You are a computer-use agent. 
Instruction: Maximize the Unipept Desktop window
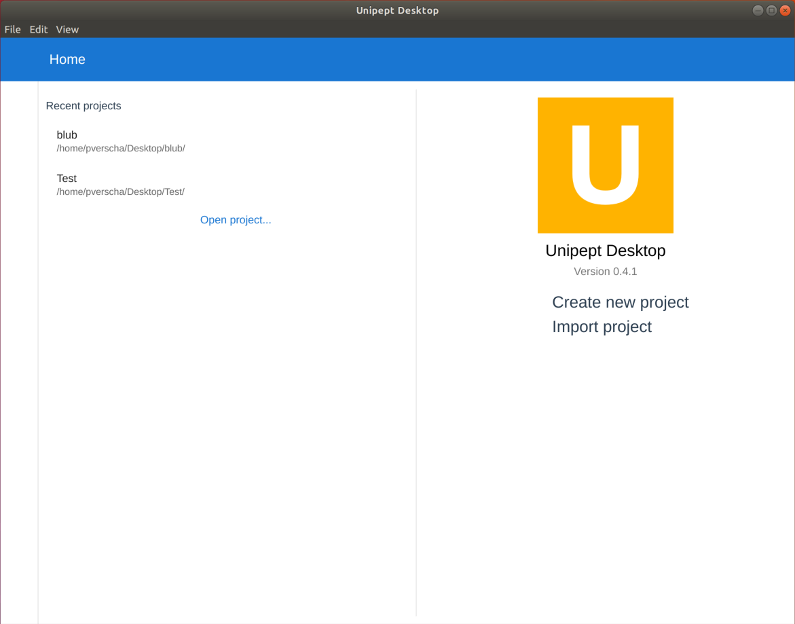coord(771,10)
